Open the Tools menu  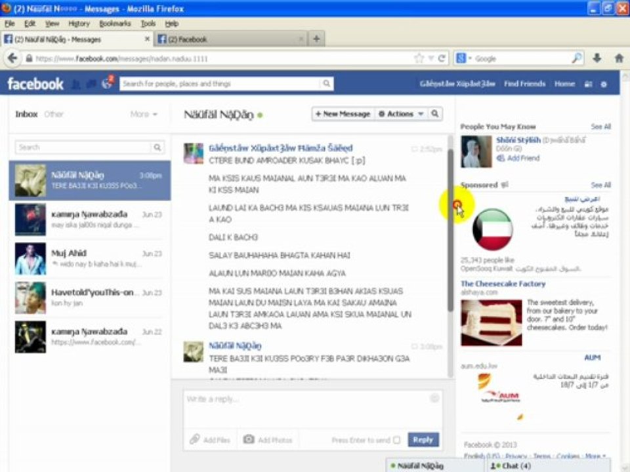click(148, 24)
